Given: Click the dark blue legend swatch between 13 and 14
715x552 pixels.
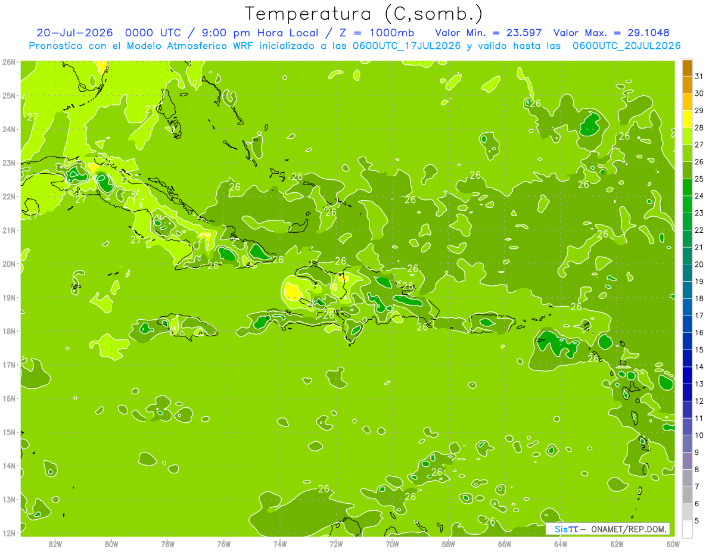Looking at the screenshot, I should pos(687,376).
